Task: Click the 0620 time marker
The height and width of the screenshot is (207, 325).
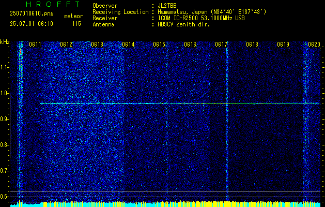Action: tap(314, 45)
